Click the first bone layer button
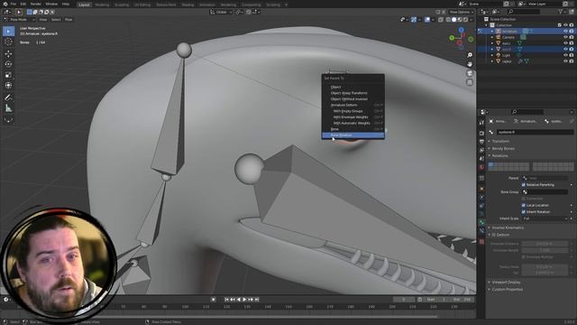This screenshot has height=325, width=577. pos(490,164)
